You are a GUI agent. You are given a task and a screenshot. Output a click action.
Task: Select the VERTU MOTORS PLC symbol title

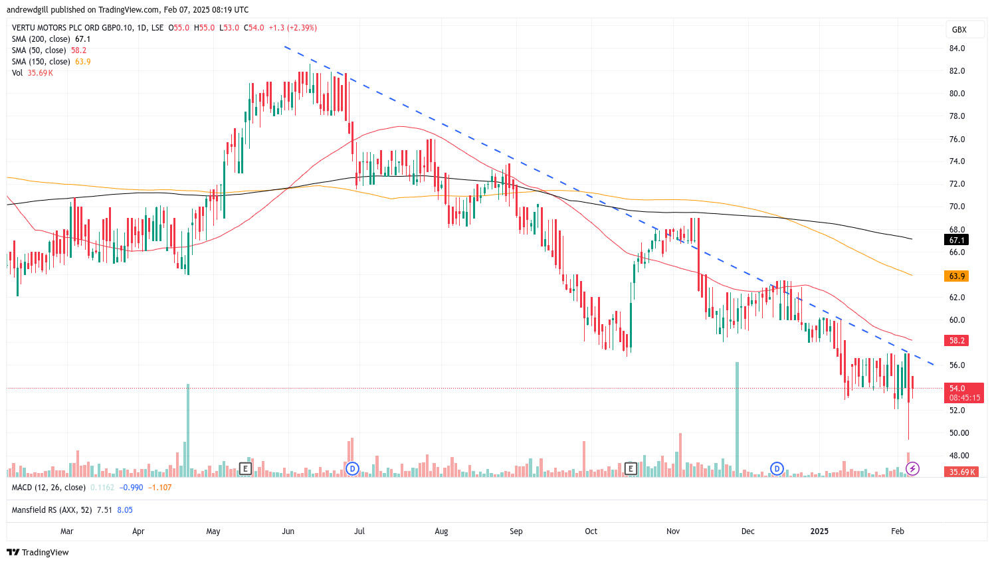(88, 28)
